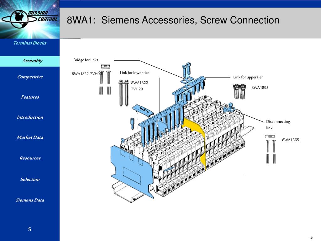Click the 'Link for upper tier' label
Image resolution: width=321 pixels, height=241 pixels.
(248, 77)
